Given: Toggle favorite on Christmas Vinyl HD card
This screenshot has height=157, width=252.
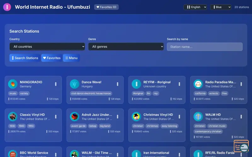Looking at the screenshot, I should [179, 116].
